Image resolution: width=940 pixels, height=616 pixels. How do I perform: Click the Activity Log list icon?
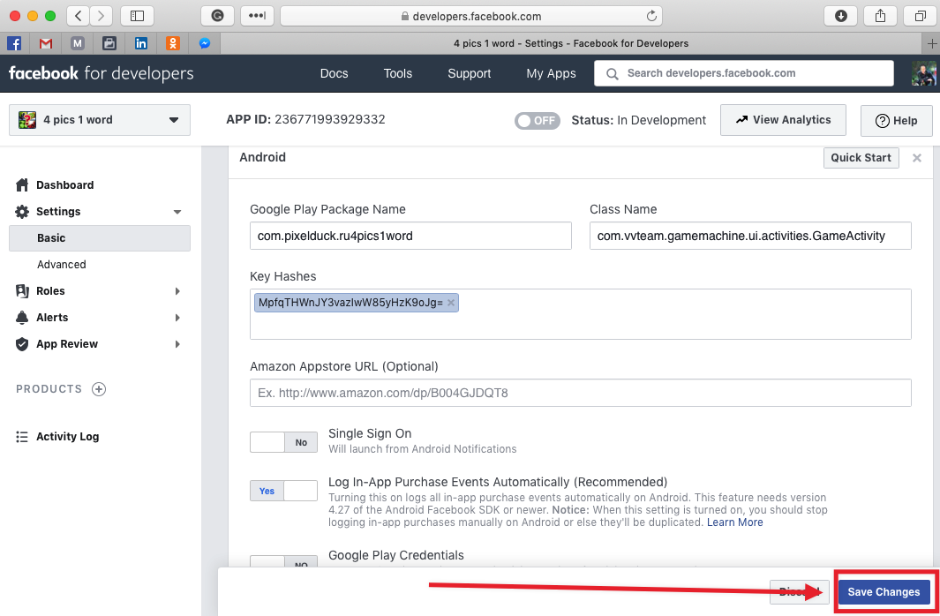pos(22,437)
